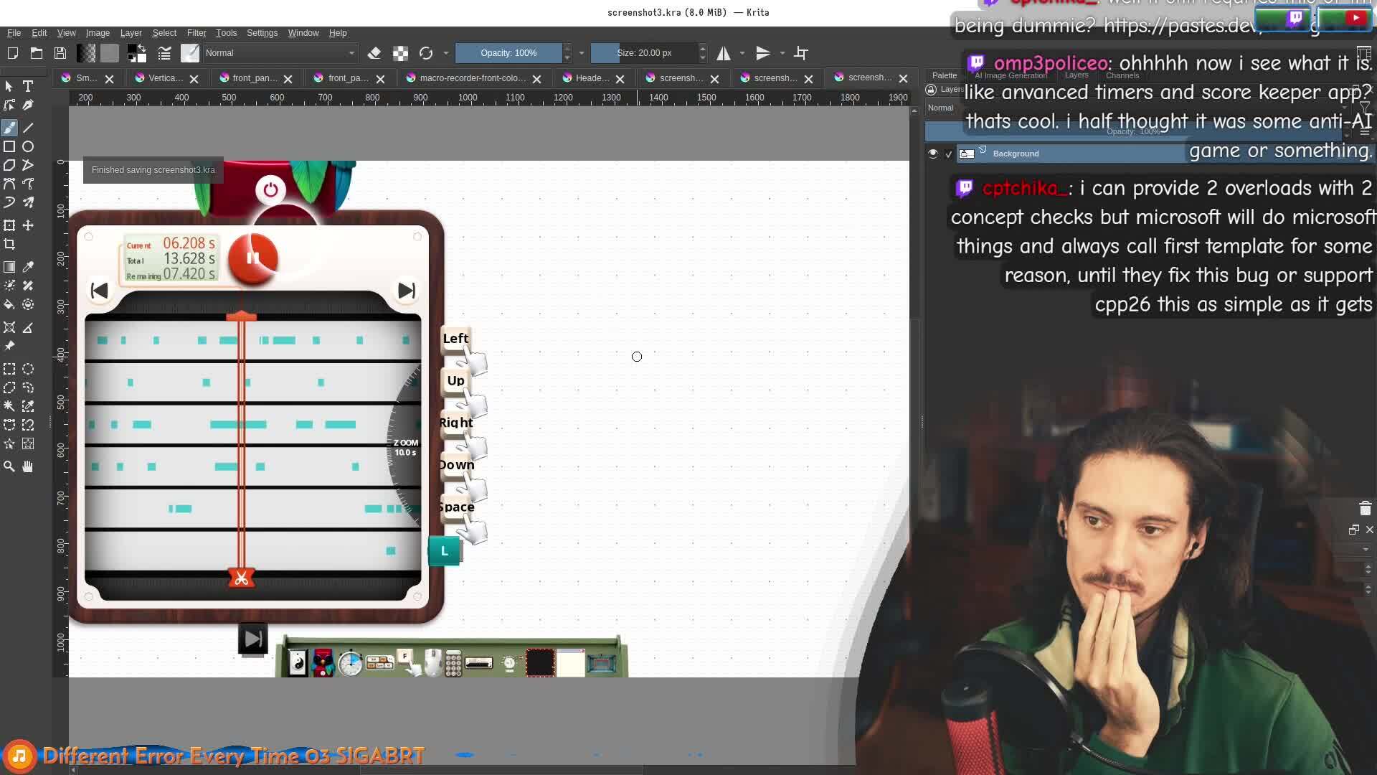The width and height of the screenshot is (1377, 775).
Task: Select the Move tool
Action: point(28,225)
